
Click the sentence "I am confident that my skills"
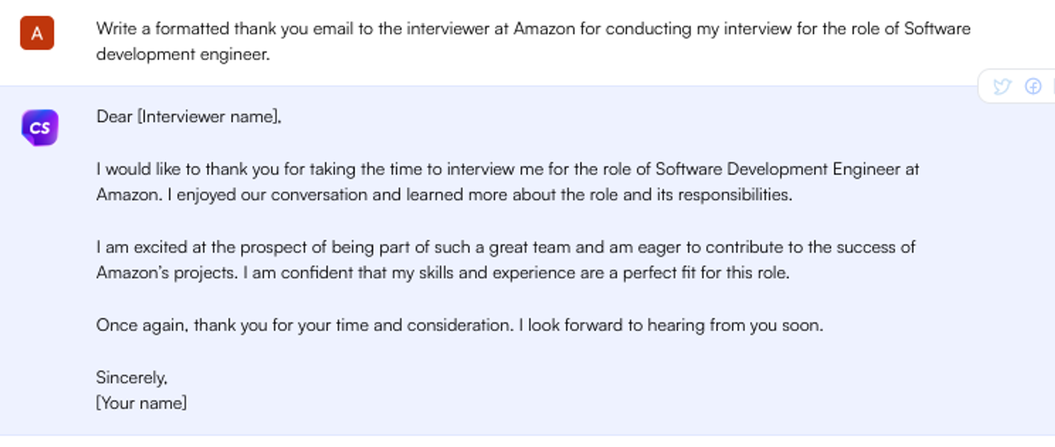[516, 273]
